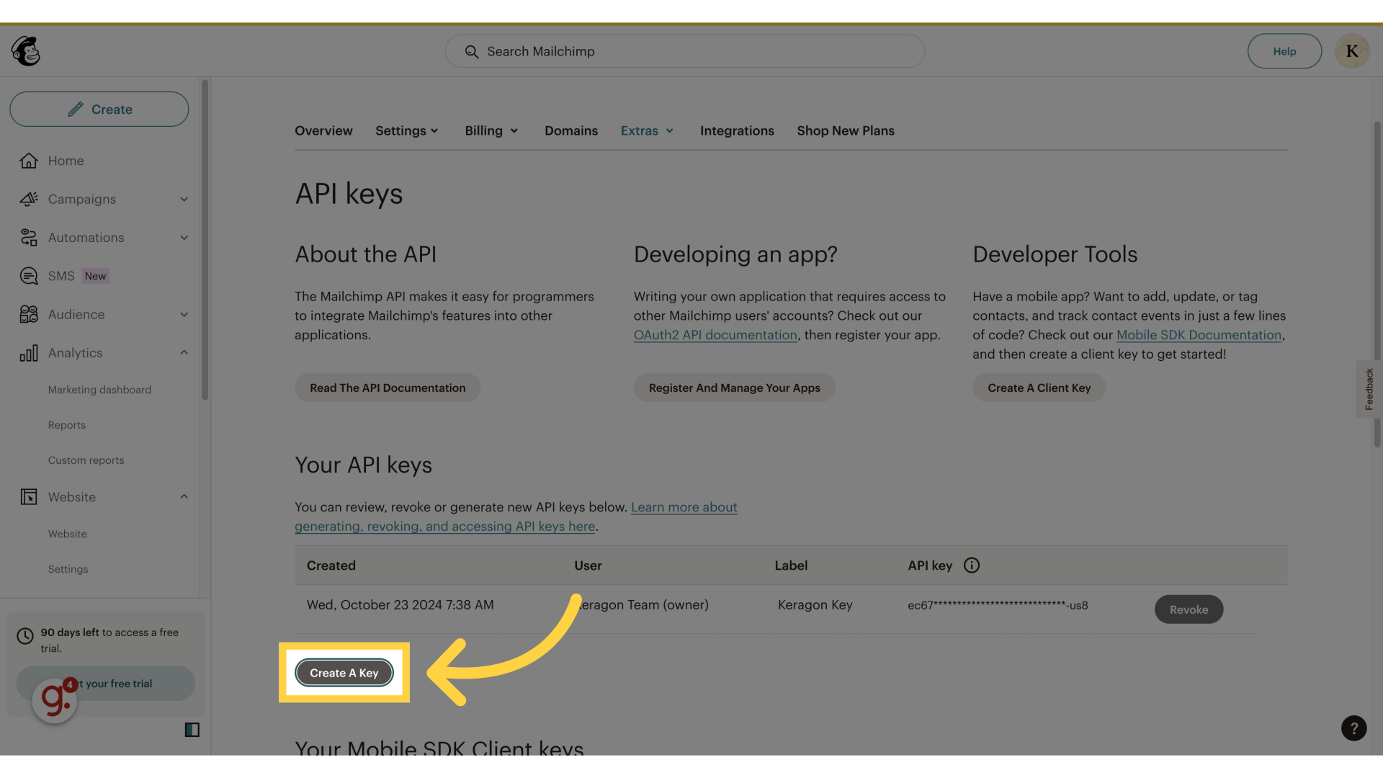Open Website sub-item under Website
Image resolution: width=1383 pixels, height=778 pixels.
click(x=68, y=534)
